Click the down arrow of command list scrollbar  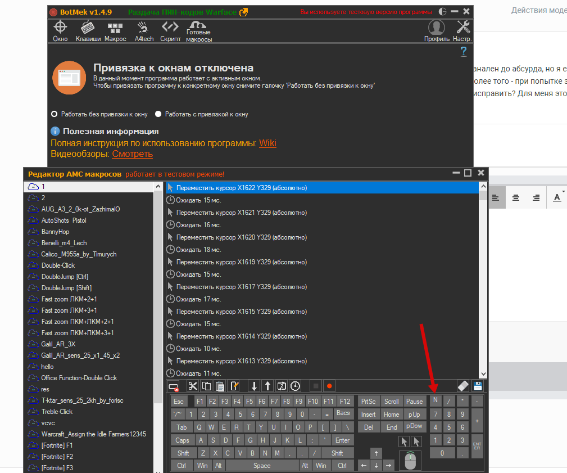[x=483, y=374]
